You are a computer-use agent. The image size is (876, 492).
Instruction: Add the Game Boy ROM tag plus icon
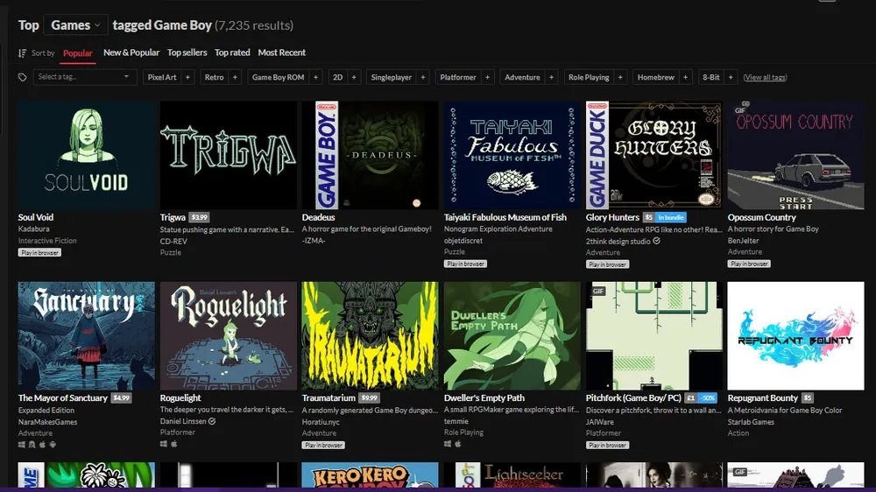coord(315,78)
